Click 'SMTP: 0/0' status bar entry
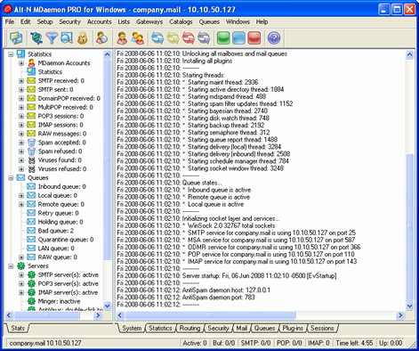The width and height of the screenshot is (419, 351). point(255,343)
